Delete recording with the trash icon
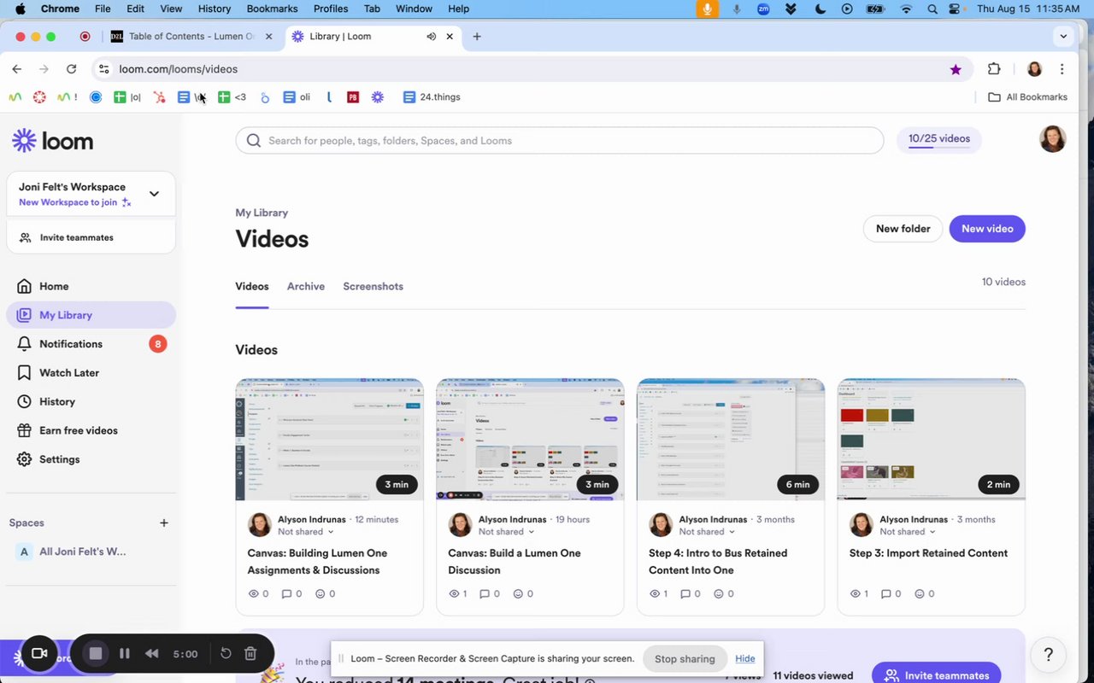This screenshot has width=1094, height=683. click(250, 654)
